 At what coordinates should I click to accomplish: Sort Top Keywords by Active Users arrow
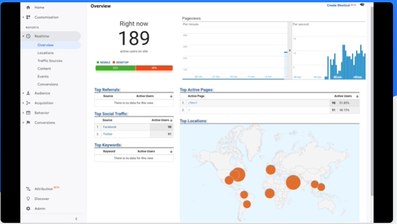(171, 151)
